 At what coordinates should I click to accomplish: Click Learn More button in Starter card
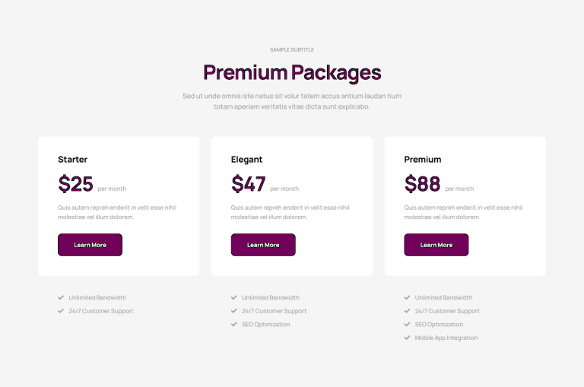(90, 245)
